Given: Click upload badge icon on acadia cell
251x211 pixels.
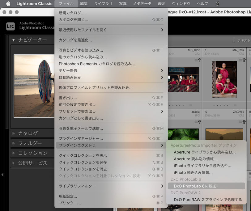Looking at the screenshot, I should 198,122.
